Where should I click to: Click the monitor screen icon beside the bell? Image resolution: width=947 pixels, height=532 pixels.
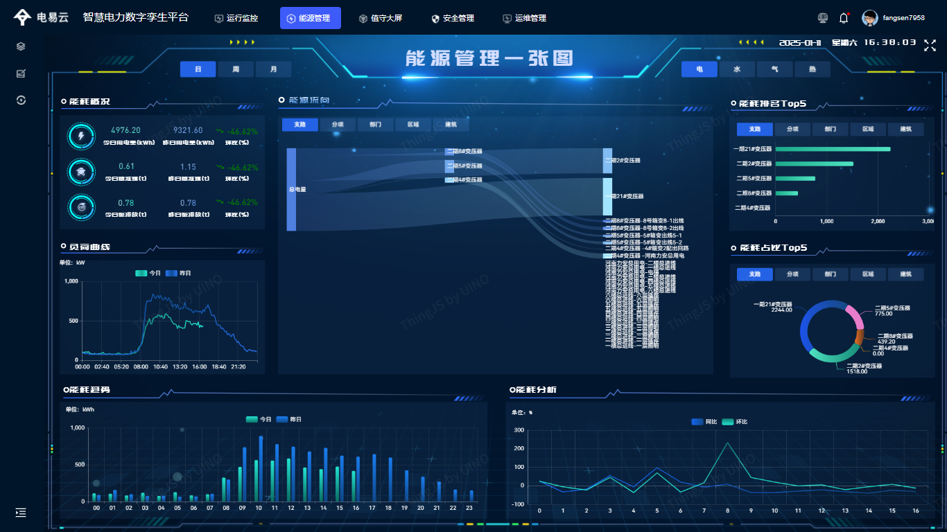coord(823,18)
